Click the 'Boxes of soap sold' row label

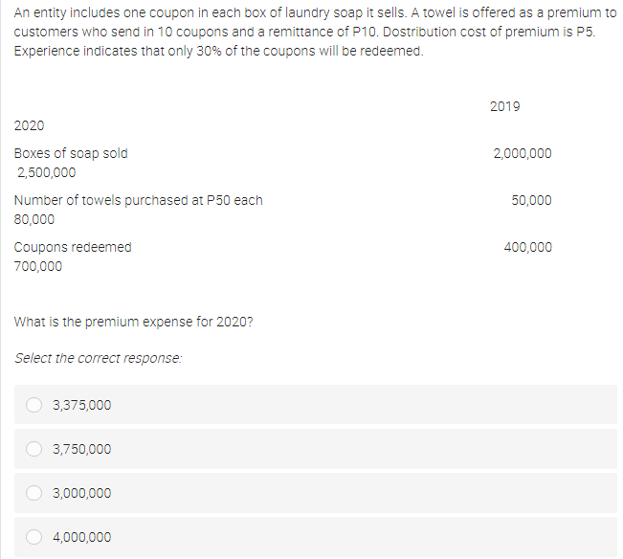click(x=71, y=153)
